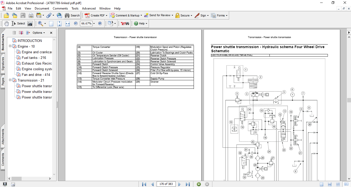Open the zoom percentage dropdown
Viewport: 351px width, 187px height.
tap(94, 23)
